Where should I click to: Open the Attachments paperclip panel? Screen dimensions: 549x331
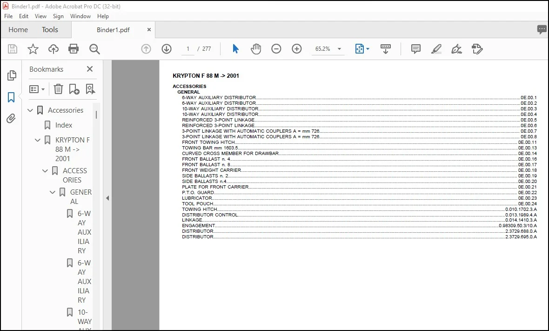pos(11,119)
